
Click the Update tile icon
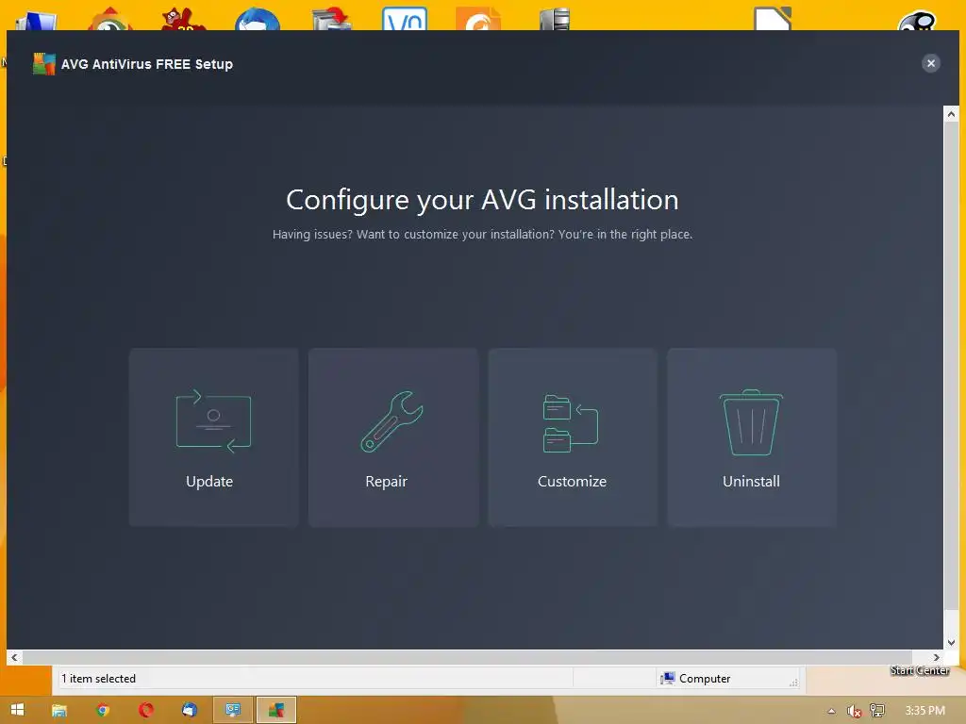213,421
